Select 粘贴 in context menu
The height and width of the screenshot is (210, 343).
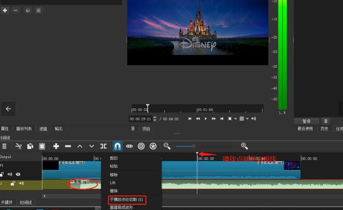pyautogui.click(x=114, y=166)
